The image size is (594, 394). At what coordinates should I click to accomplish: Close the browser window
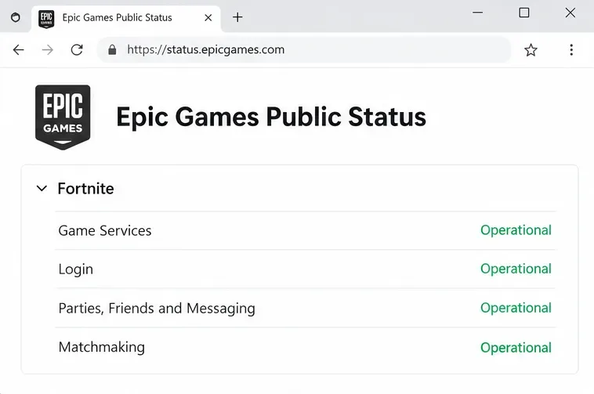coord(570,13)
